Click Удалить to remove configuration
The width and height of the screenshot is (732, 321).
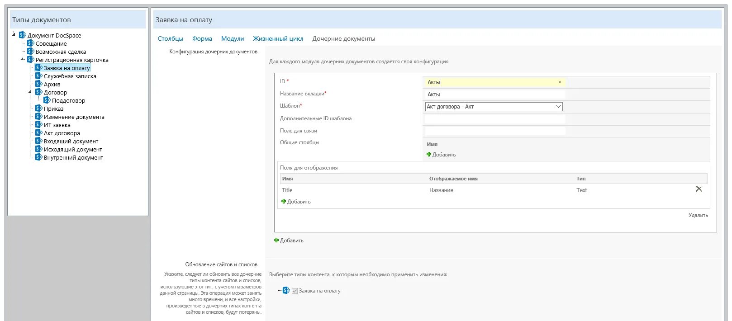click(698, 215)
